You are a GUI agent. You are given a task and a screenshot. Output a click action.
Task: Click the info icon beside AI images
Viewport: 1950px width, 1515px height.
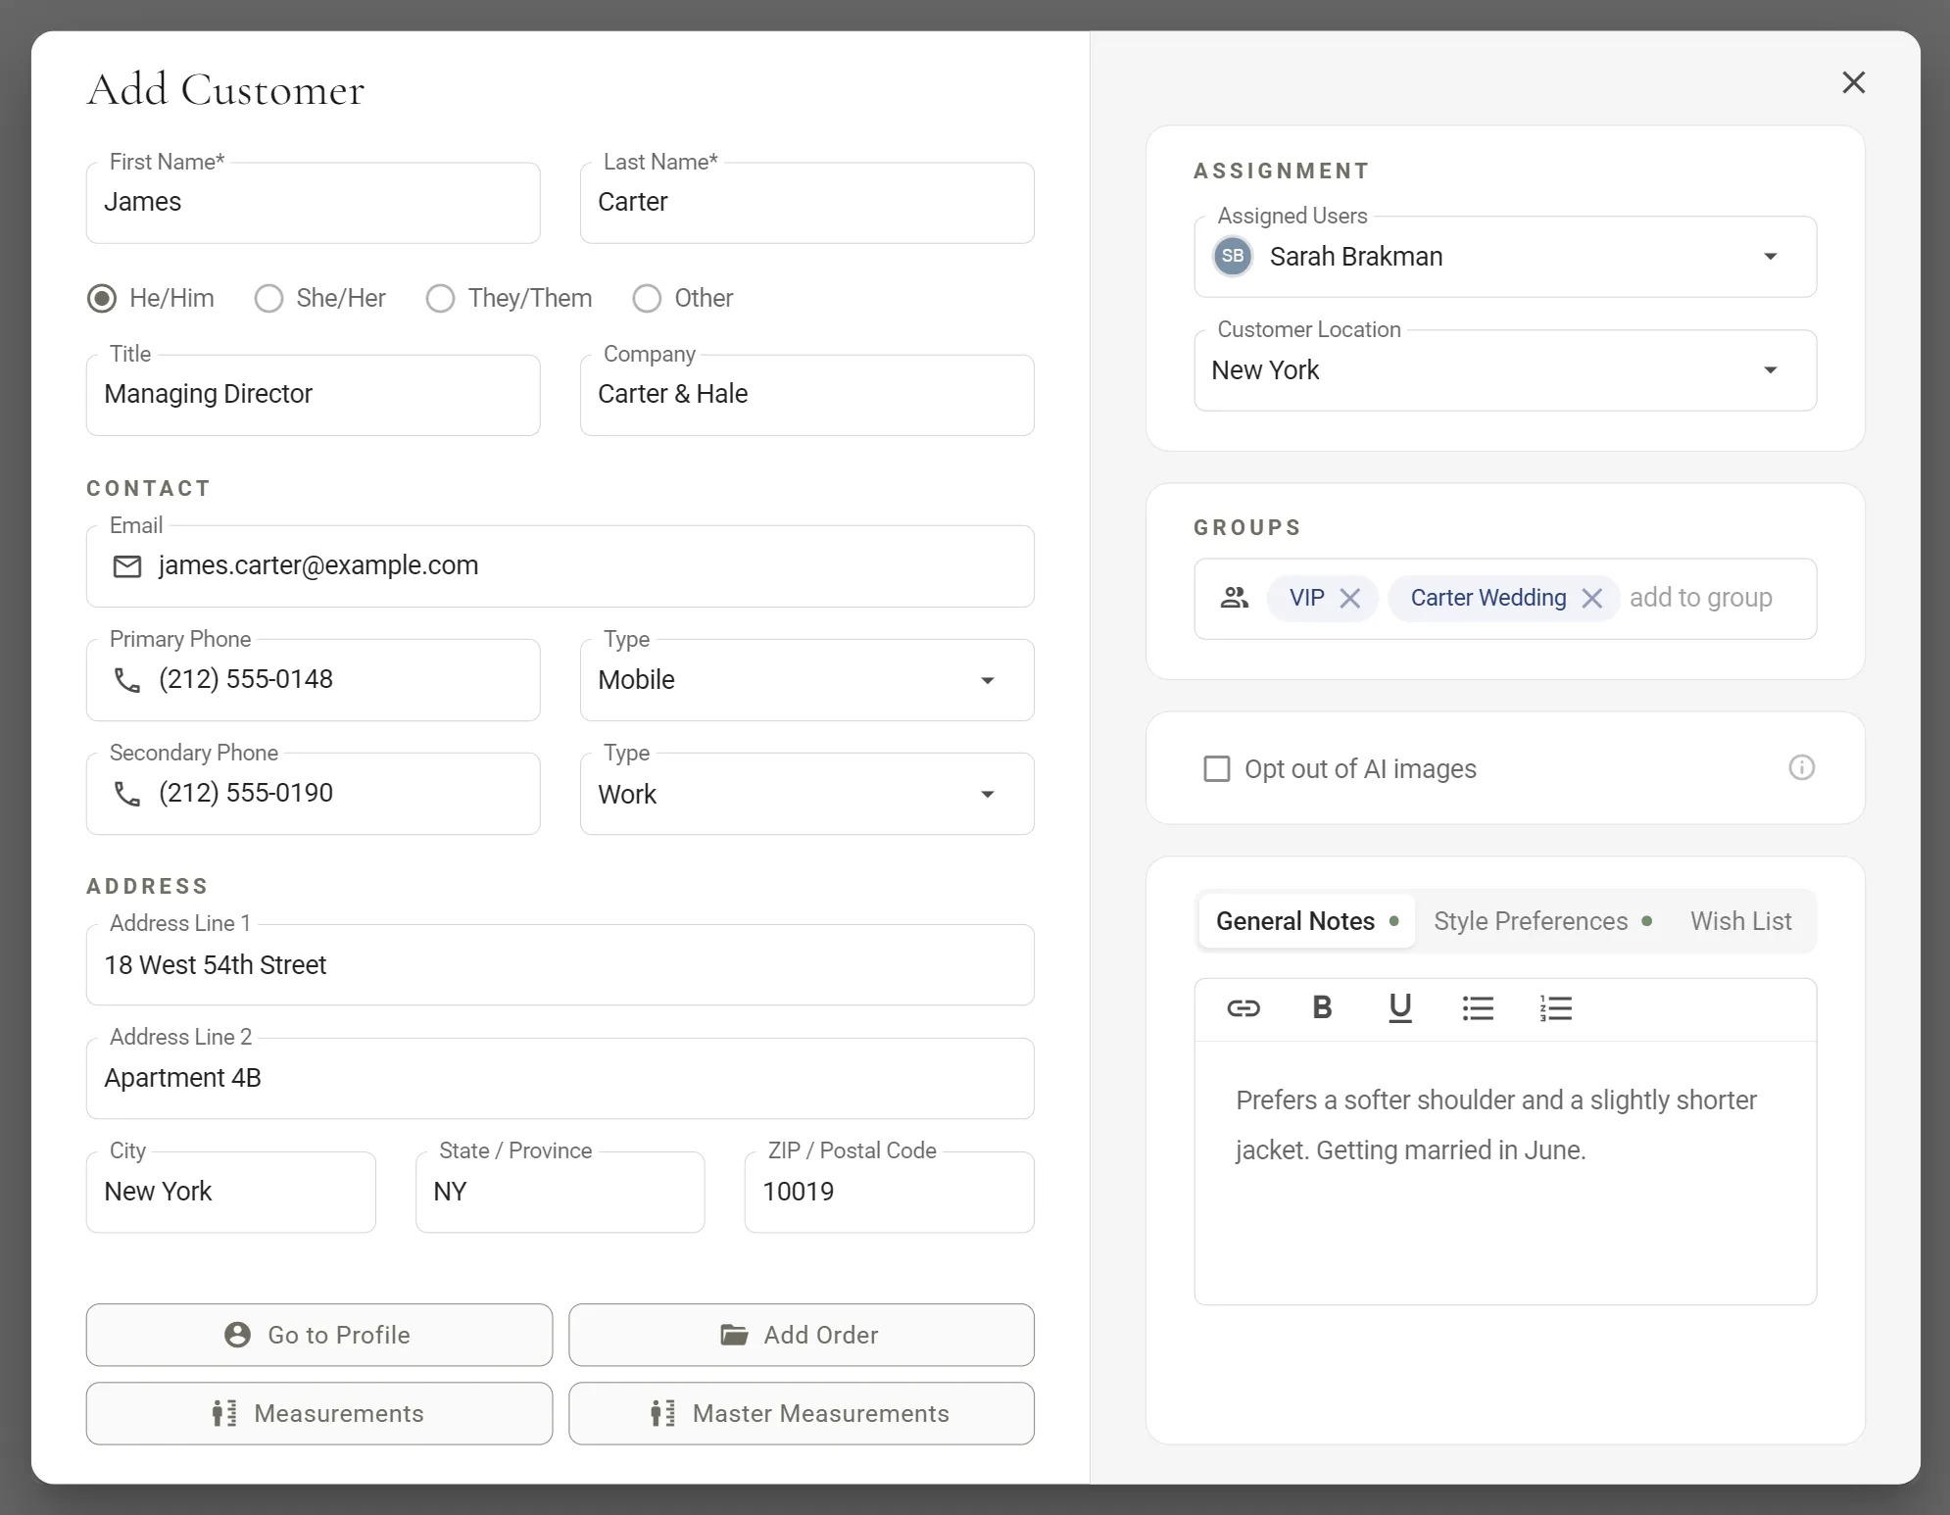tap(1801, 767)
